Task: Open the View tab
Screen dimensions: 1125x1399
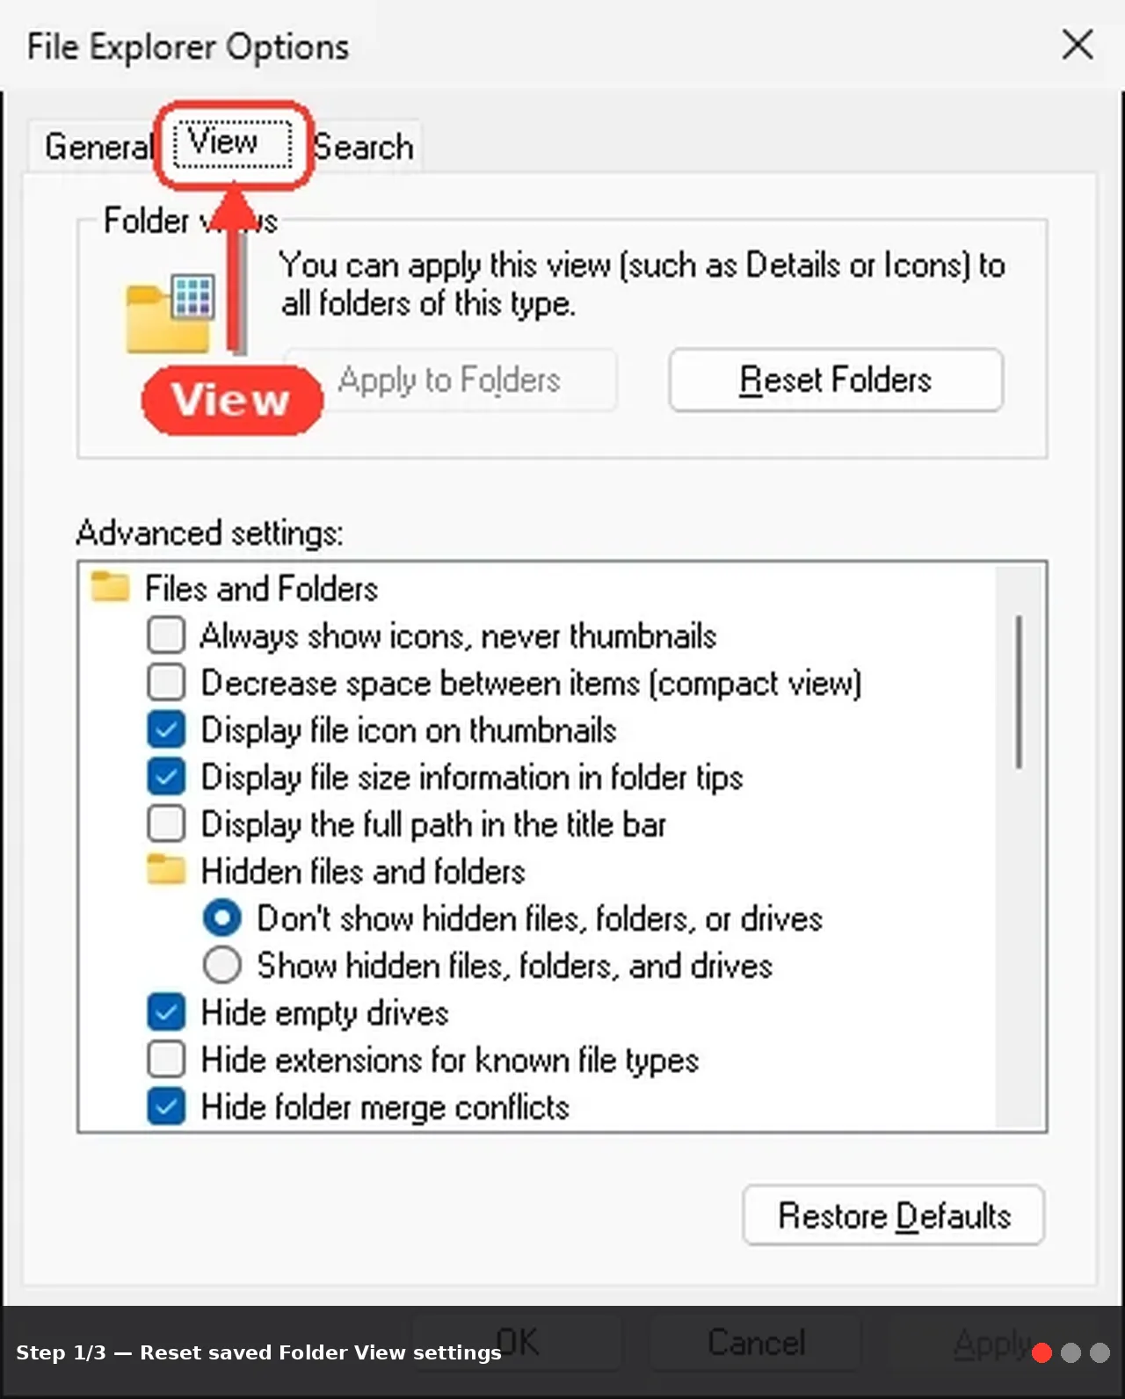Action: (x=232, y=142)
